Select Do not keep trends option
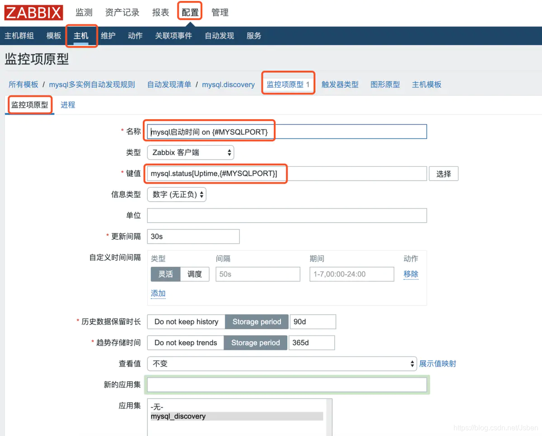The image size is (542, 436). [186, 343]
